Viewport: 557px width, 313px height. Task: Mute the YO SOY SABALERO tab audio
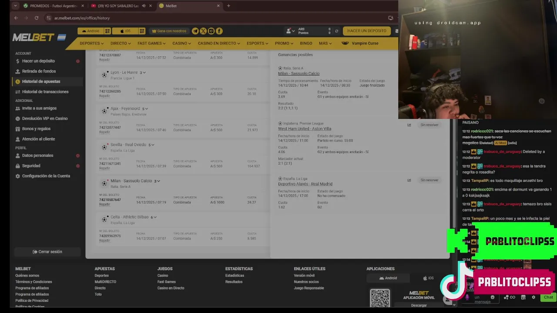(x=144, y=6)
